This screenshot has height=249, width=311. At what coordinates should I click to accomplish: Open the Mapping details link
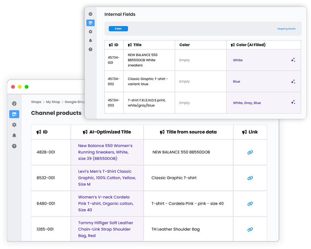(x=286, y=29)
